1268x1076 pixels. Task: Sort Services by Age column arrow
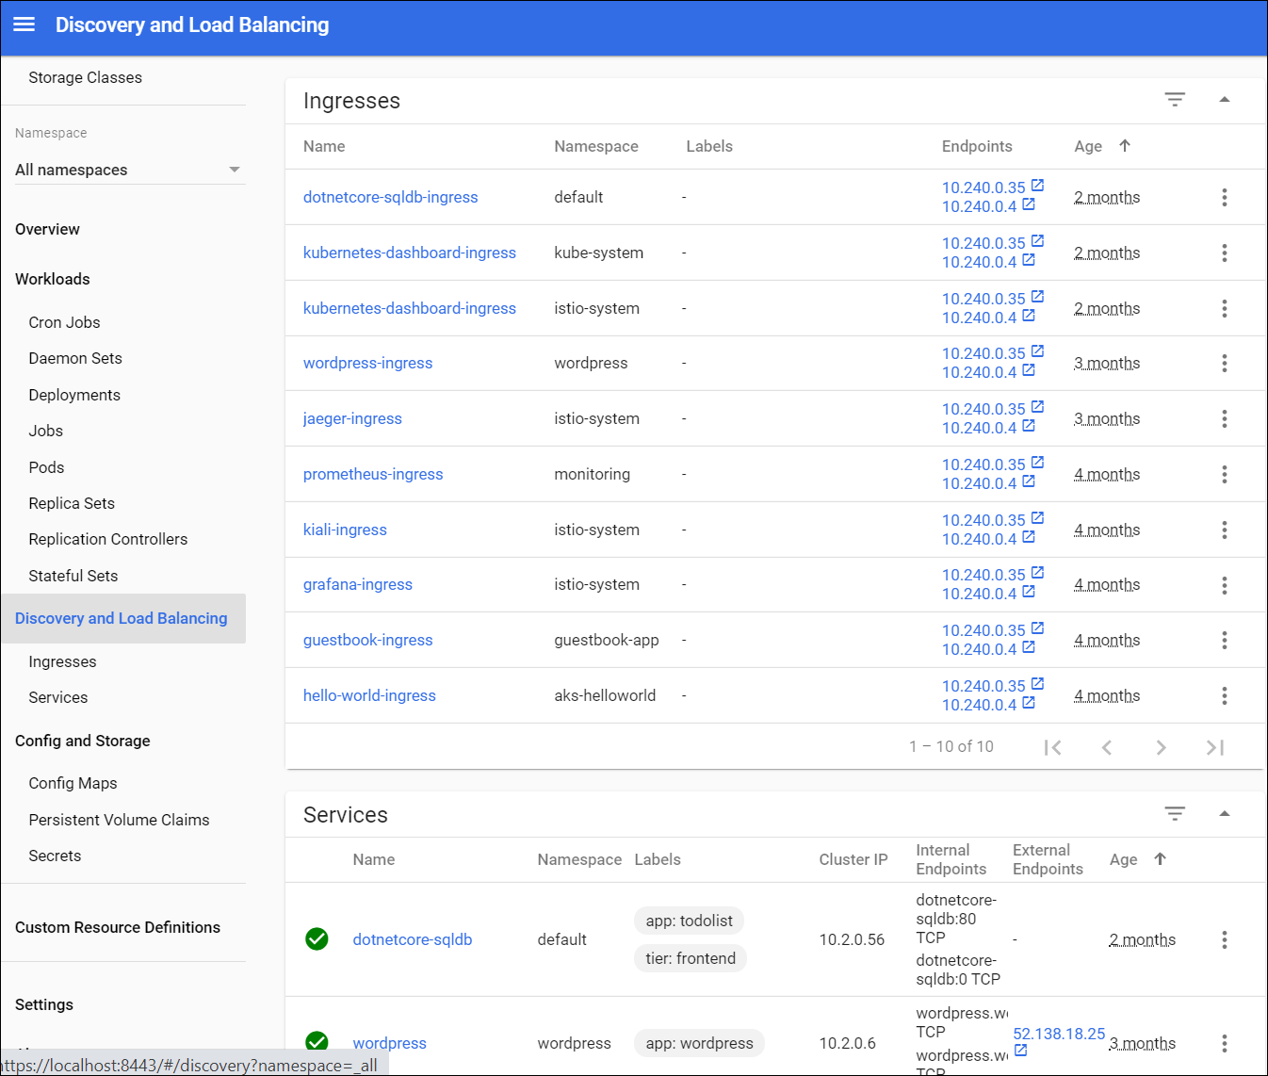point(1160,859)
